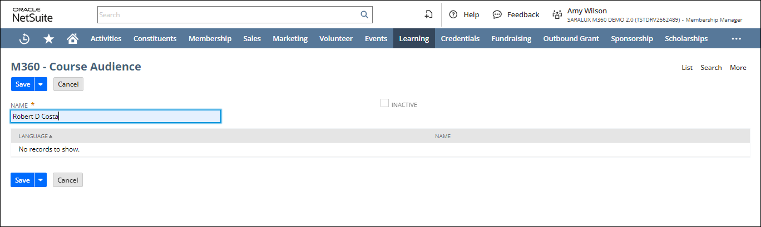
Task: Click the top Cancel button
Action: coord(68,84)
